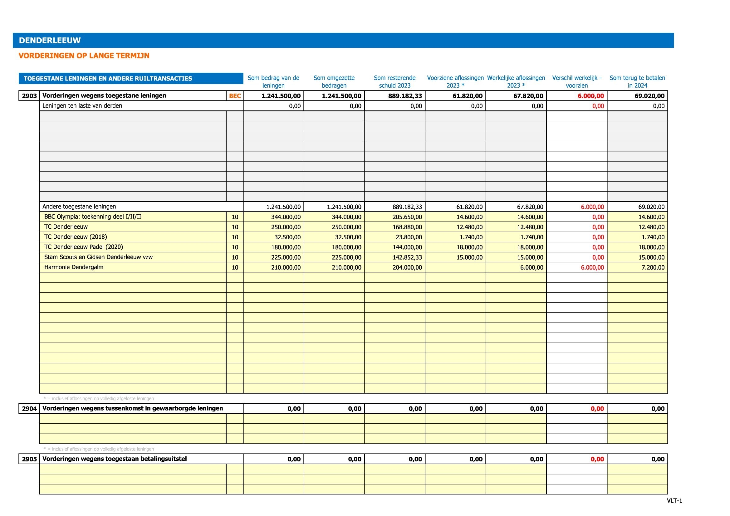Select the value 144.000,00

coord(407,247)
